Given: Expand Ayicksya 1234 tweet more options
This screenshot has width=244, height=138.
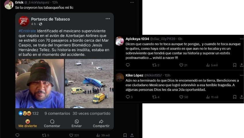Looking at the screenshot, I should pos(241,39).
